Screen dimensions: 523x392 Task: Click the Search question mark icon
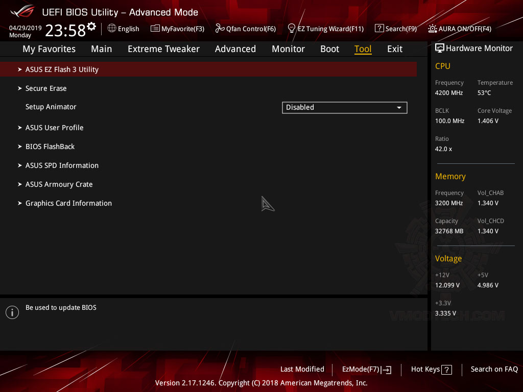tap(379, 29)
